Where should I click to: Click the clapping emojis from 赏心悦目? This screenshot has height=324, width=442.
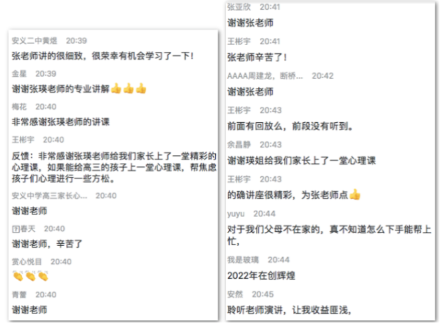(x=31, y=276)
